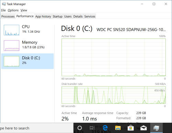The width and height of the screenshot is (172, 133).
Task: Open File Explorer from the taskbar
Action: pos(118,128)
